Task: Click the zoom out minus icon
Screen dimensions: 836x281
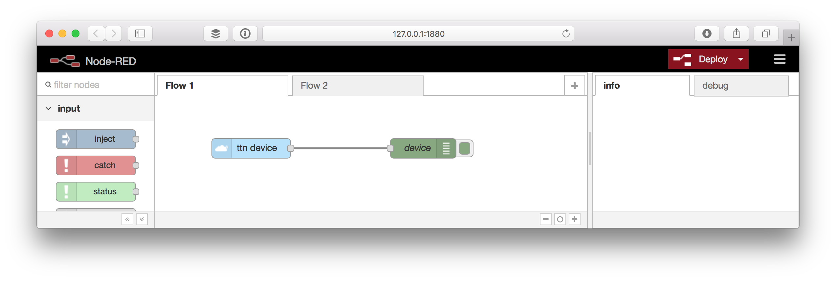Action: pyautogui.click(x=546, y=219)
